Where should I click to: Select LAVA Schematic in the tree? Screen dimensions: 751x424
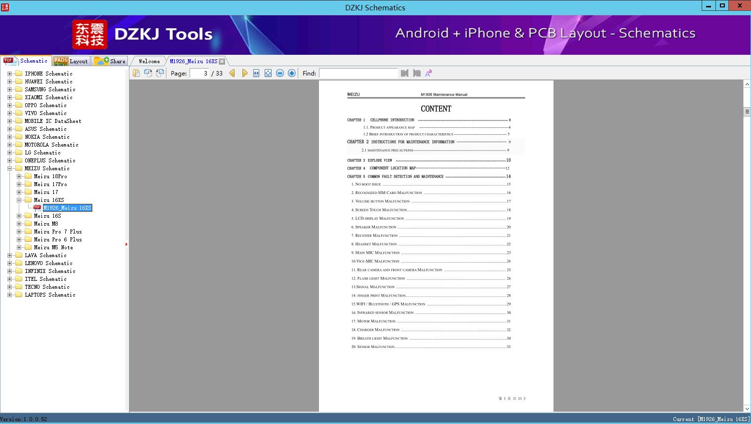click(x=45, y=255)
